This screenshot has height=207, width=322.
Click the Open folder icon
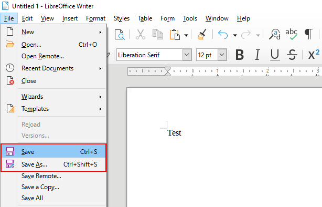(9, 44)
